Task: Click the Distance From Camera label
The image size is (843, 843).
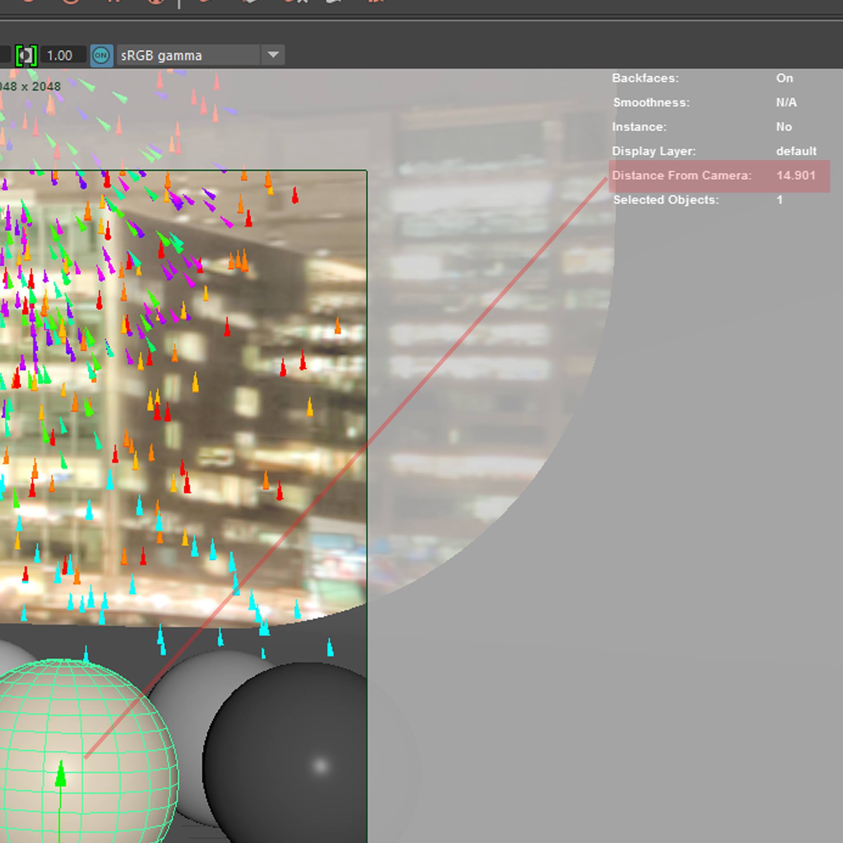Action: [682, 175]
